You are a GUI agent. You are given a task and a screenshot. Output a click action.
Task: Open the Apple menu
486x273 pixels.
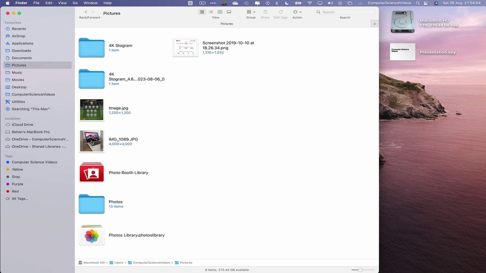(x=7, y=3)
